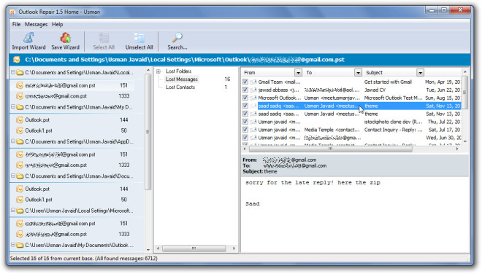Image resolution: width=482 pixels, height=274 pixels.
Task: Select the Lost Folders category label
Action: pos(179,71)
